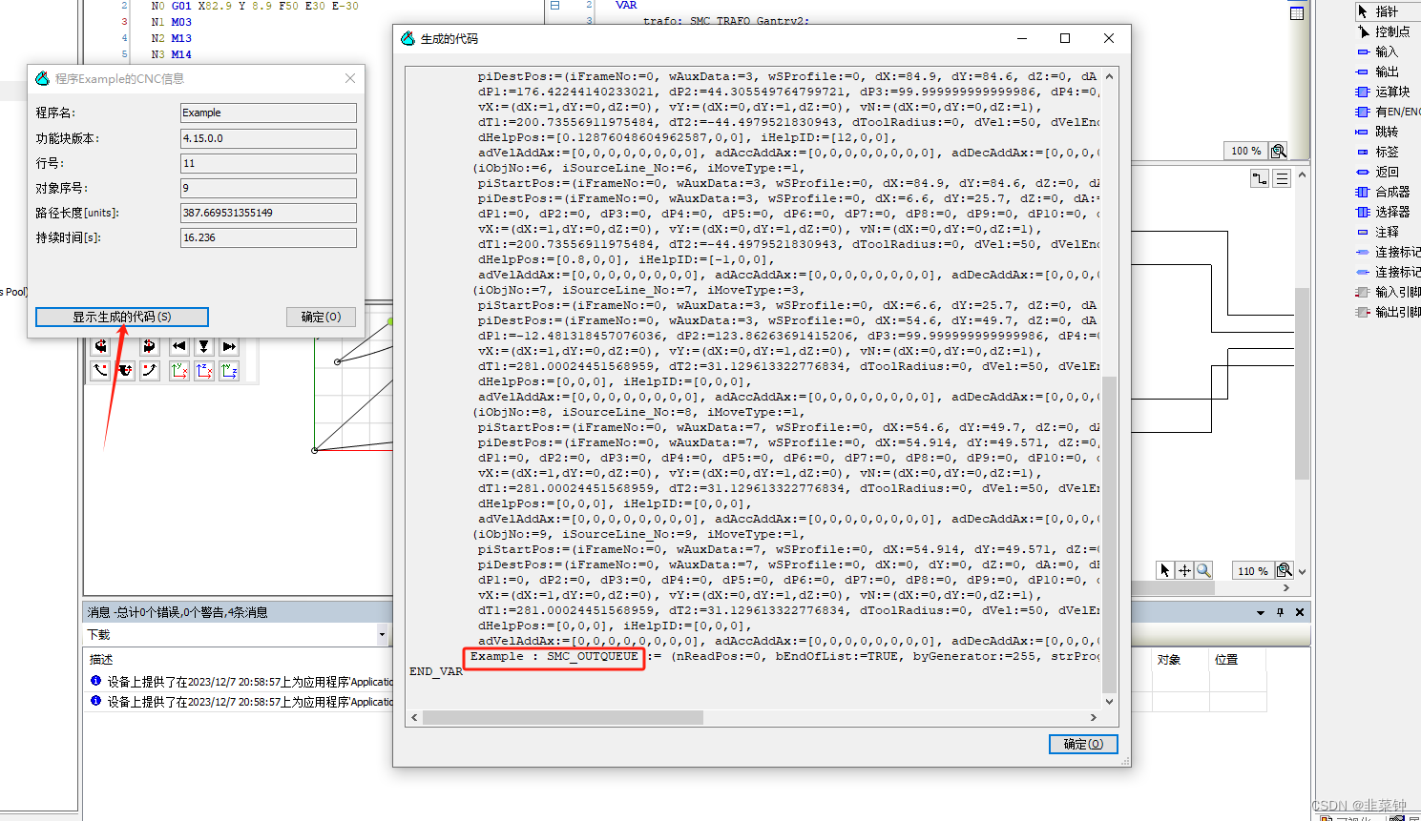Click the code window horizontal scrollbar thumb
This screenshot has width=1421, height=821.
tap(563, 717)
